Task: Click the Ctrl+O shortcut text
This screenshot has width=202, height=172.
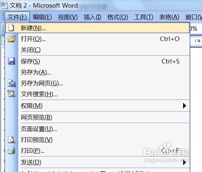Action: tap(170, 39)
